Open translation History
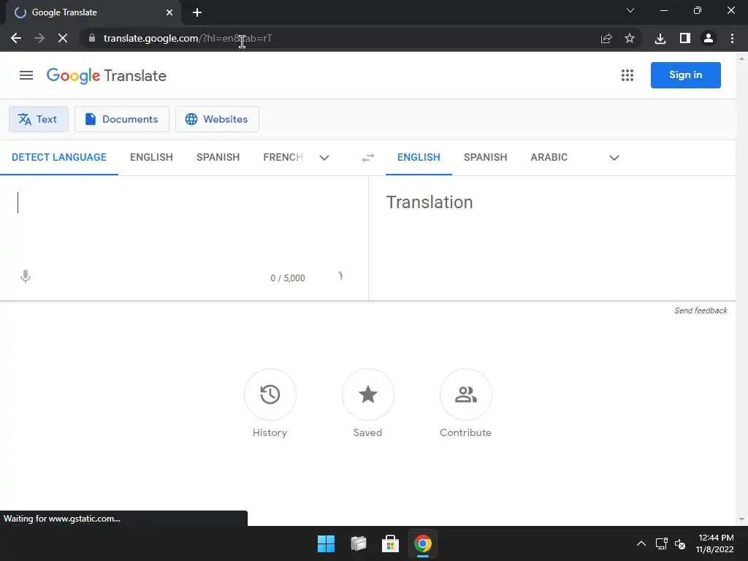This screenshot has height=561, width=748. [x=270, y=403]
